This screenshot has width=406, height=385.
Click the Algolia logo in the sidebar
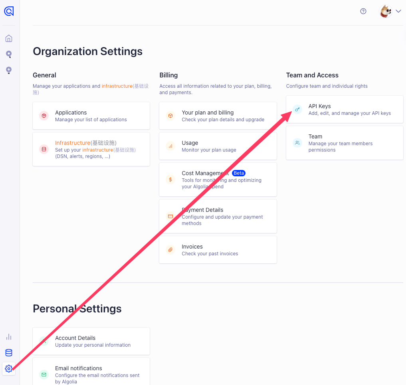[9, 11]
